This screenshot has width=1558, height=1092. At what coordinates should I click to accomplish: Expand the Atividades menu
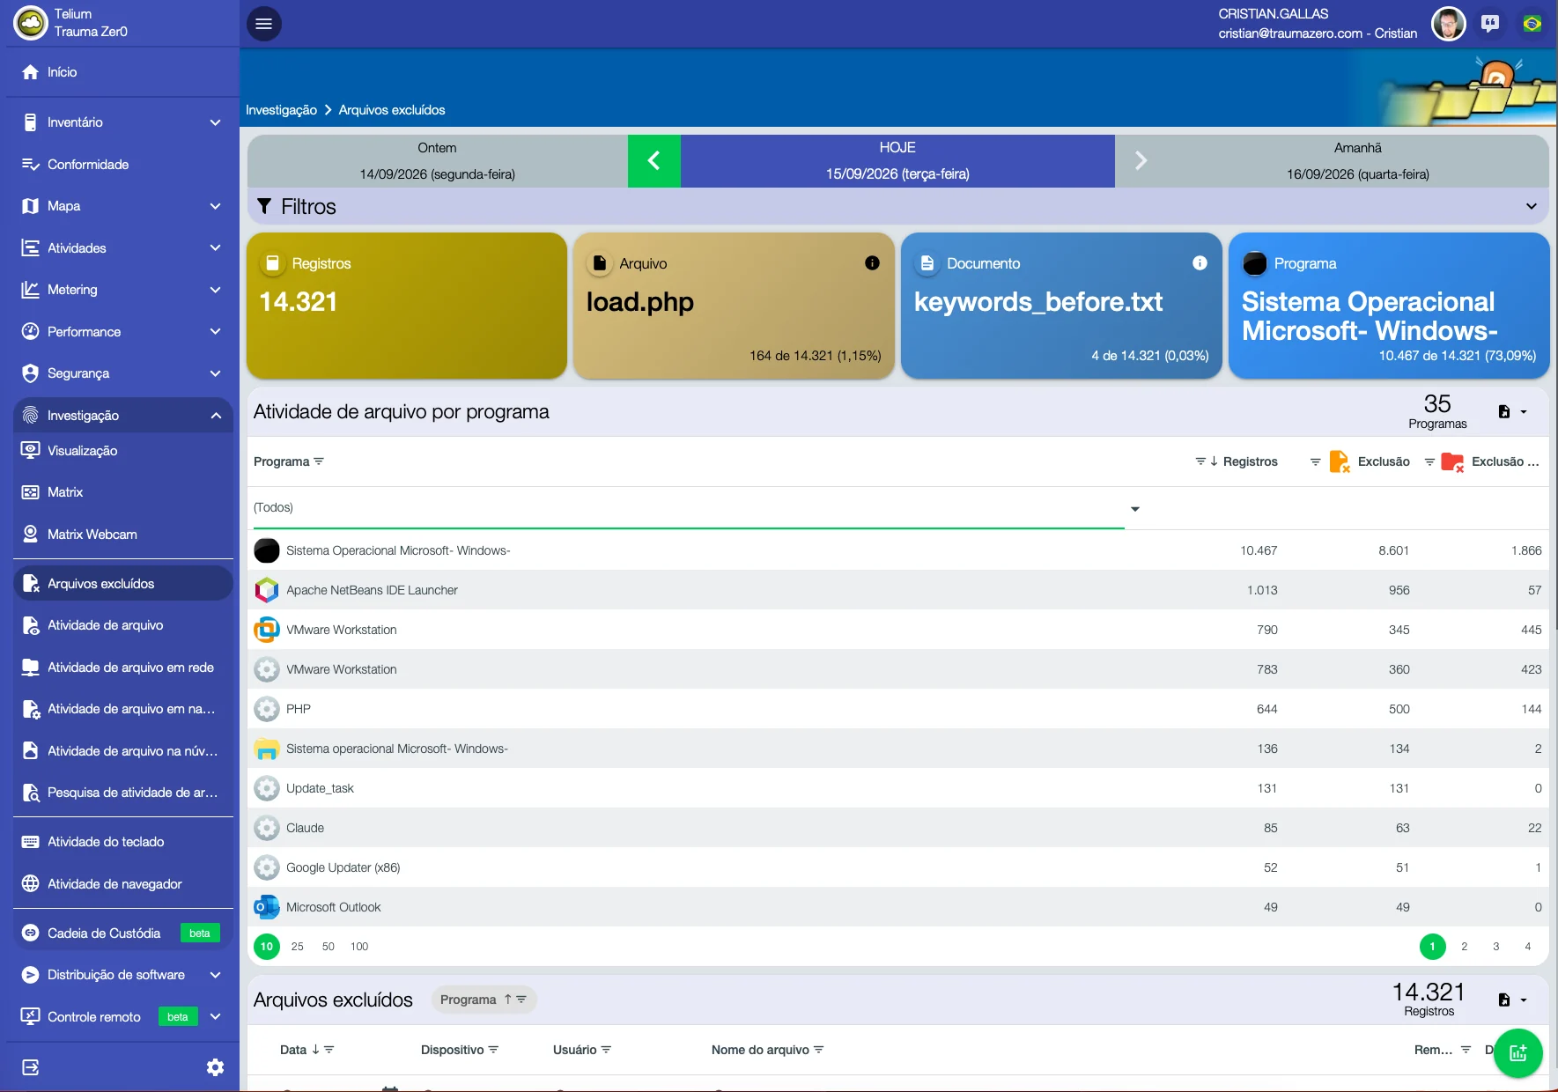coord(123,248)
